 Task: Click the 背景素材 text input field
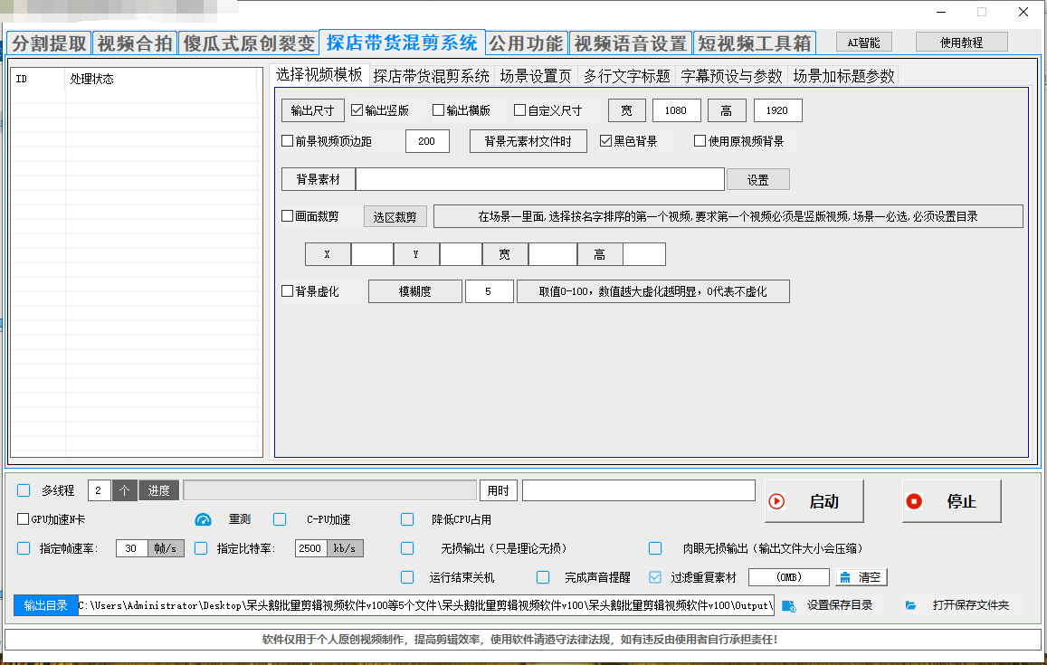[x=539, y=179]
